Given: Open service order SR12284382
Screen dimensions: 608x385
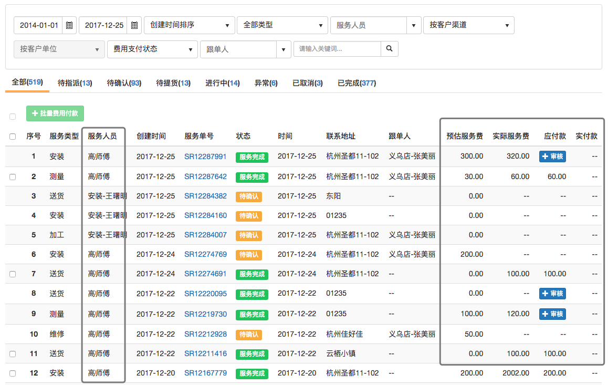Looking at the screenshot, I should [205, 196].
